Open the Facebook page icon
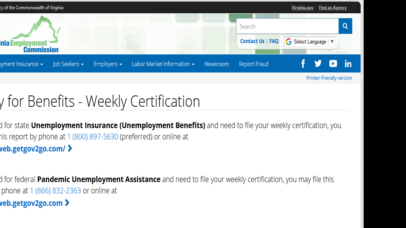 [x=303, y=64]
